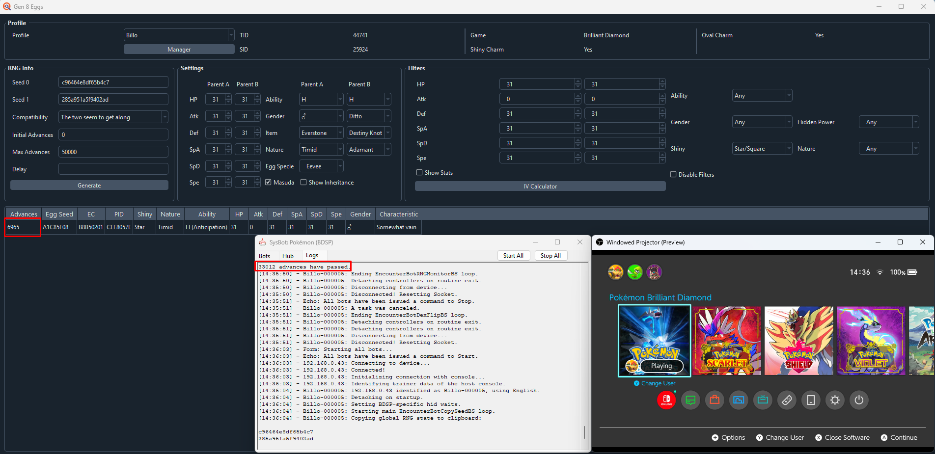Enable the Show Inheritance checkbox

click(303, 182)
